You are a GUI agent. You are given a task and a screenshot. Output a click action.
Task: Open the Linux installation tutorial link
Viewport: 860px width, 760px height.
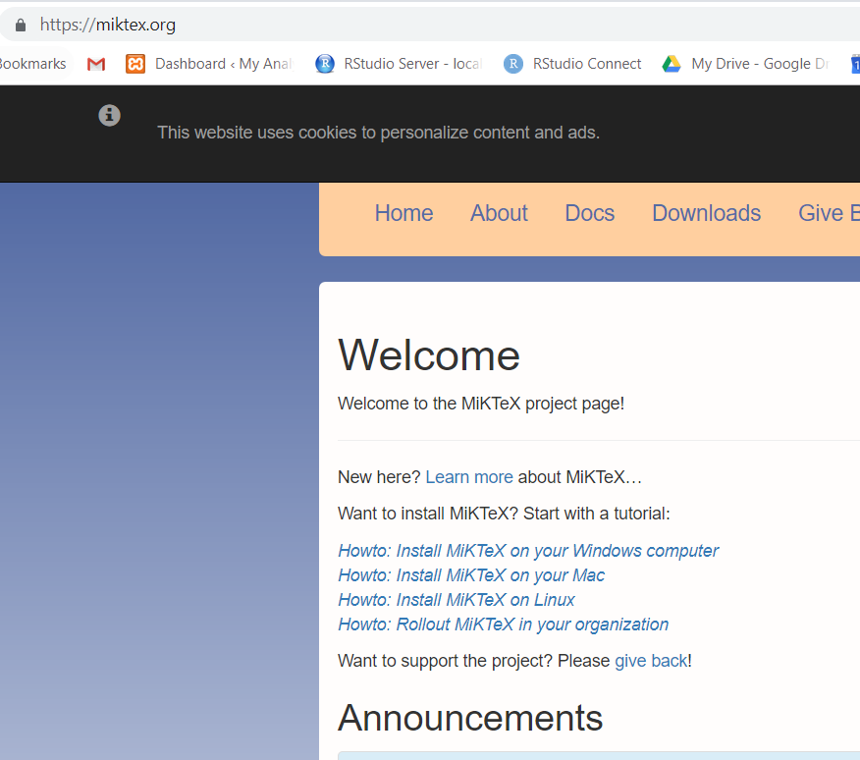457,599
